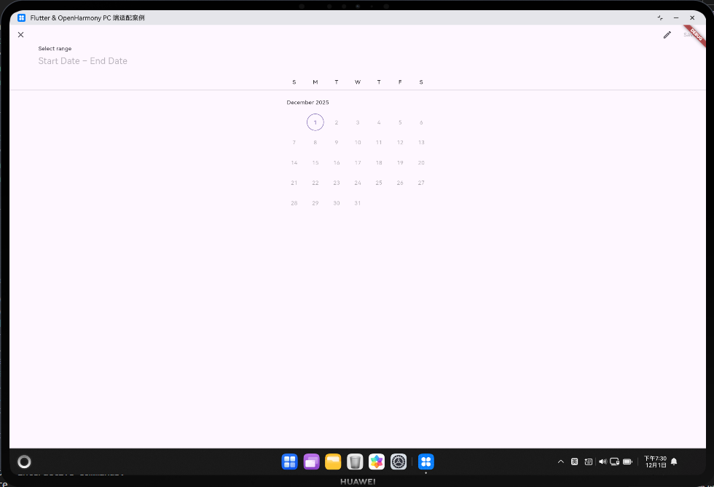Close the date range picker with the X icon
Screen dimensions: 714x487
20,35
